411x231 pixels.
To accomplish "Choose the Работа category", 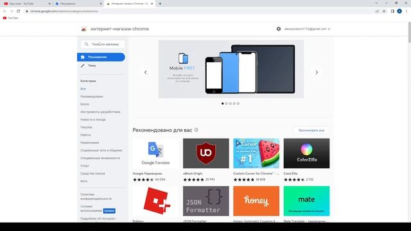I will [85, 135].
